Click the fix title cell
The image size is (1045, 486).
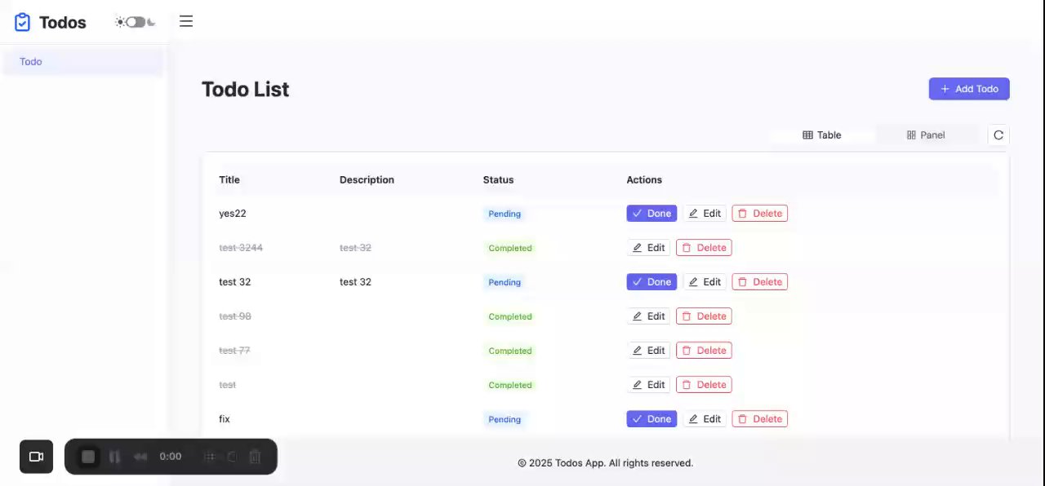pos(225,419)
